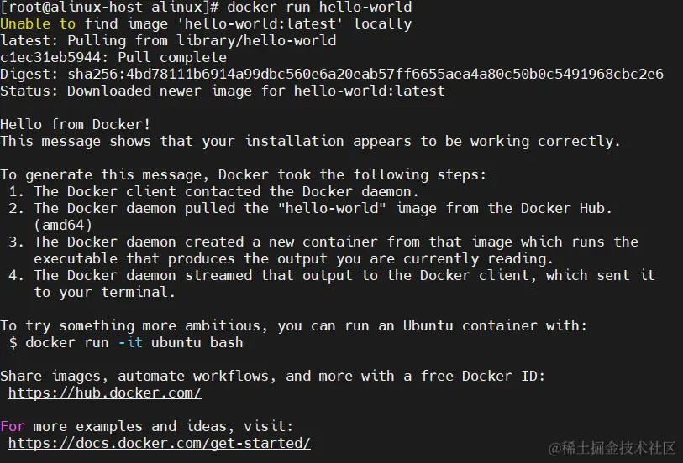Image resolution: width=683 pixels, height=463 pixels.
Task: Open the https://hub.docker.com/ link
Action: (x=104, y=393)
